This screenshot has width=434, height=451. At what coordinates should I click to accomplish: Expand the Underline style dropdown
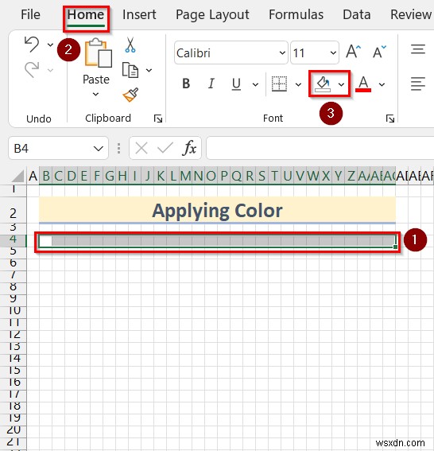[255, 84]
